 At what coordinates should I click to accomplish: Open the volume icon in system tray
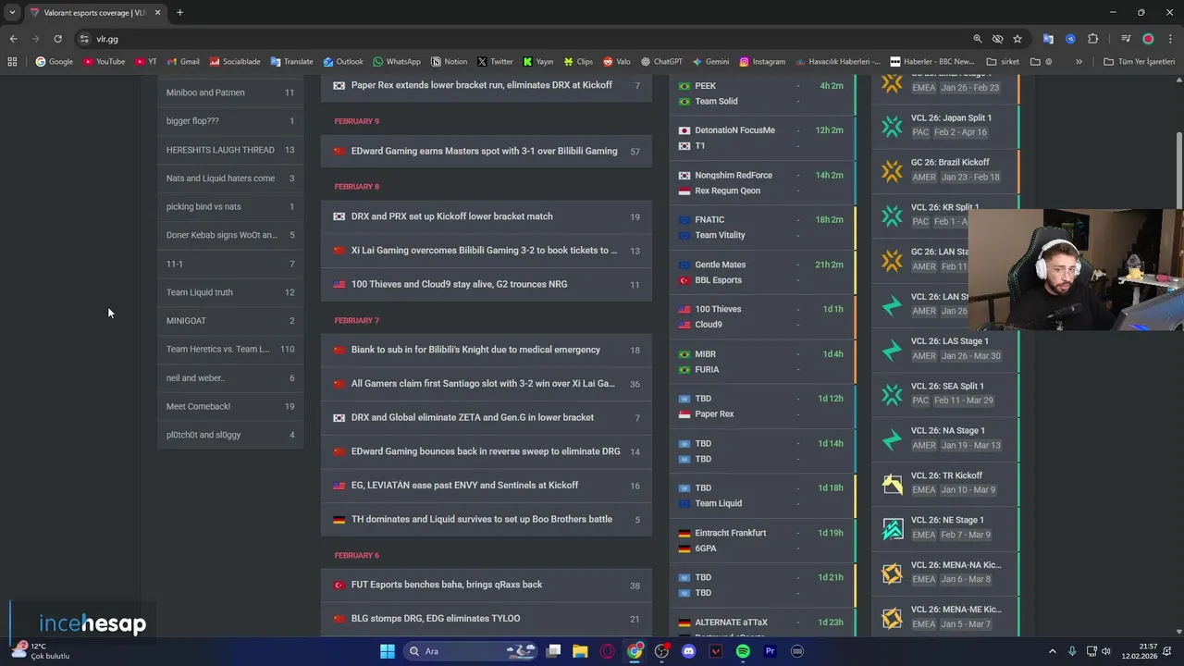point(1106,651)
